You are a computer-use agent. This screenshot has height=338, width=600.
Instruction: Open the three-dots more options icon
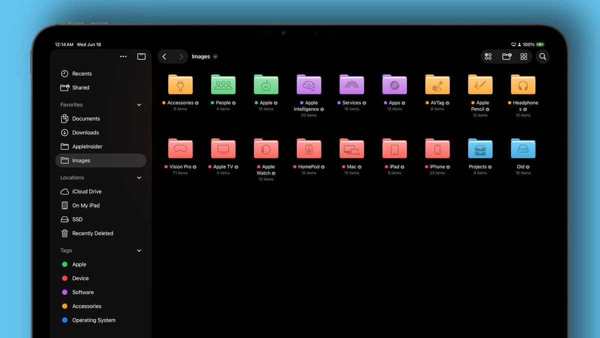coord(123,57)
